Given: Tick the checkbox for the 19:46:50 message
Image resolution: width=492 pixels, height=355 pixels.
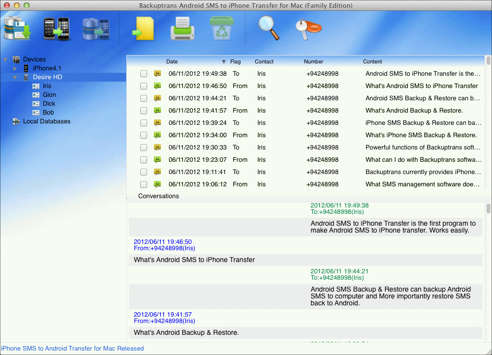Looking at the screenshot, I should pos(143,86).
